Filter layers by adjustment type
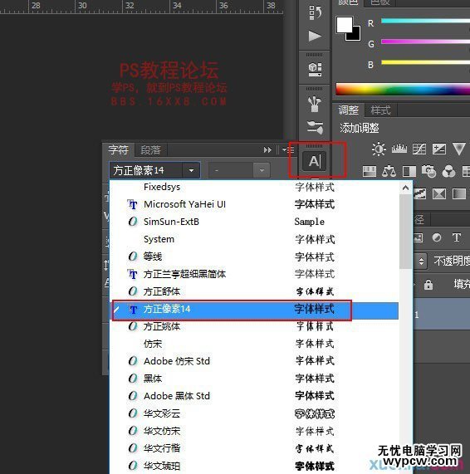The height and width of the screenshot is (474, 470). (x=437, y=237)
